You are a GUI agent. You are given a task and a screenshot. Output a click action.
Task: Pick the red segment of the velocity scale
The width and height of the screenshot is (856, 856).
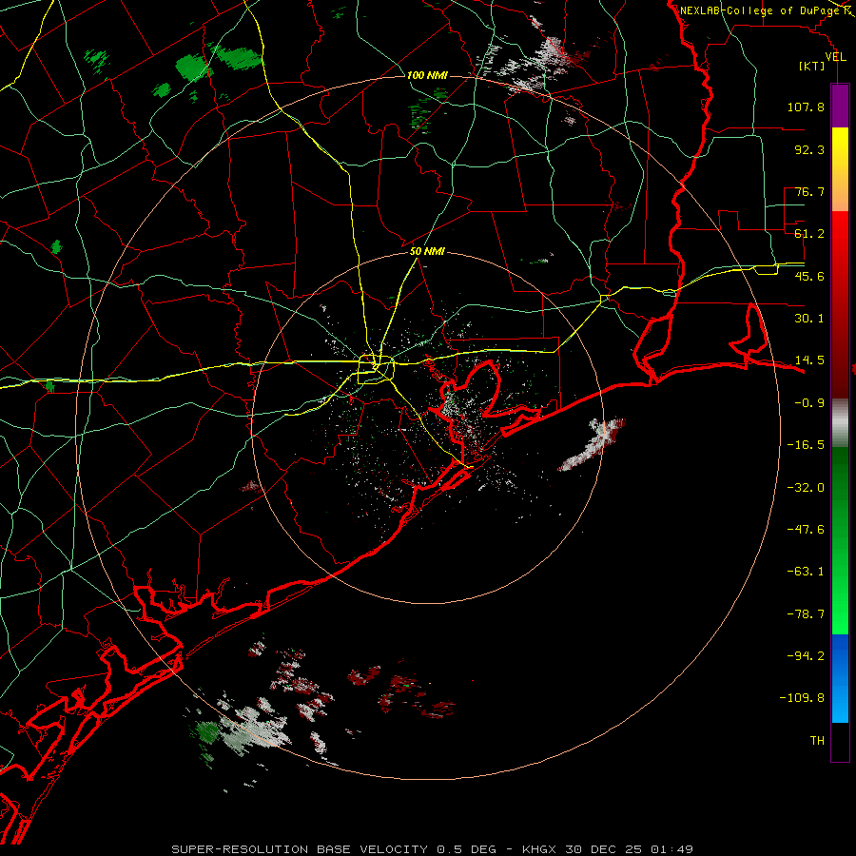coord(840,304)
